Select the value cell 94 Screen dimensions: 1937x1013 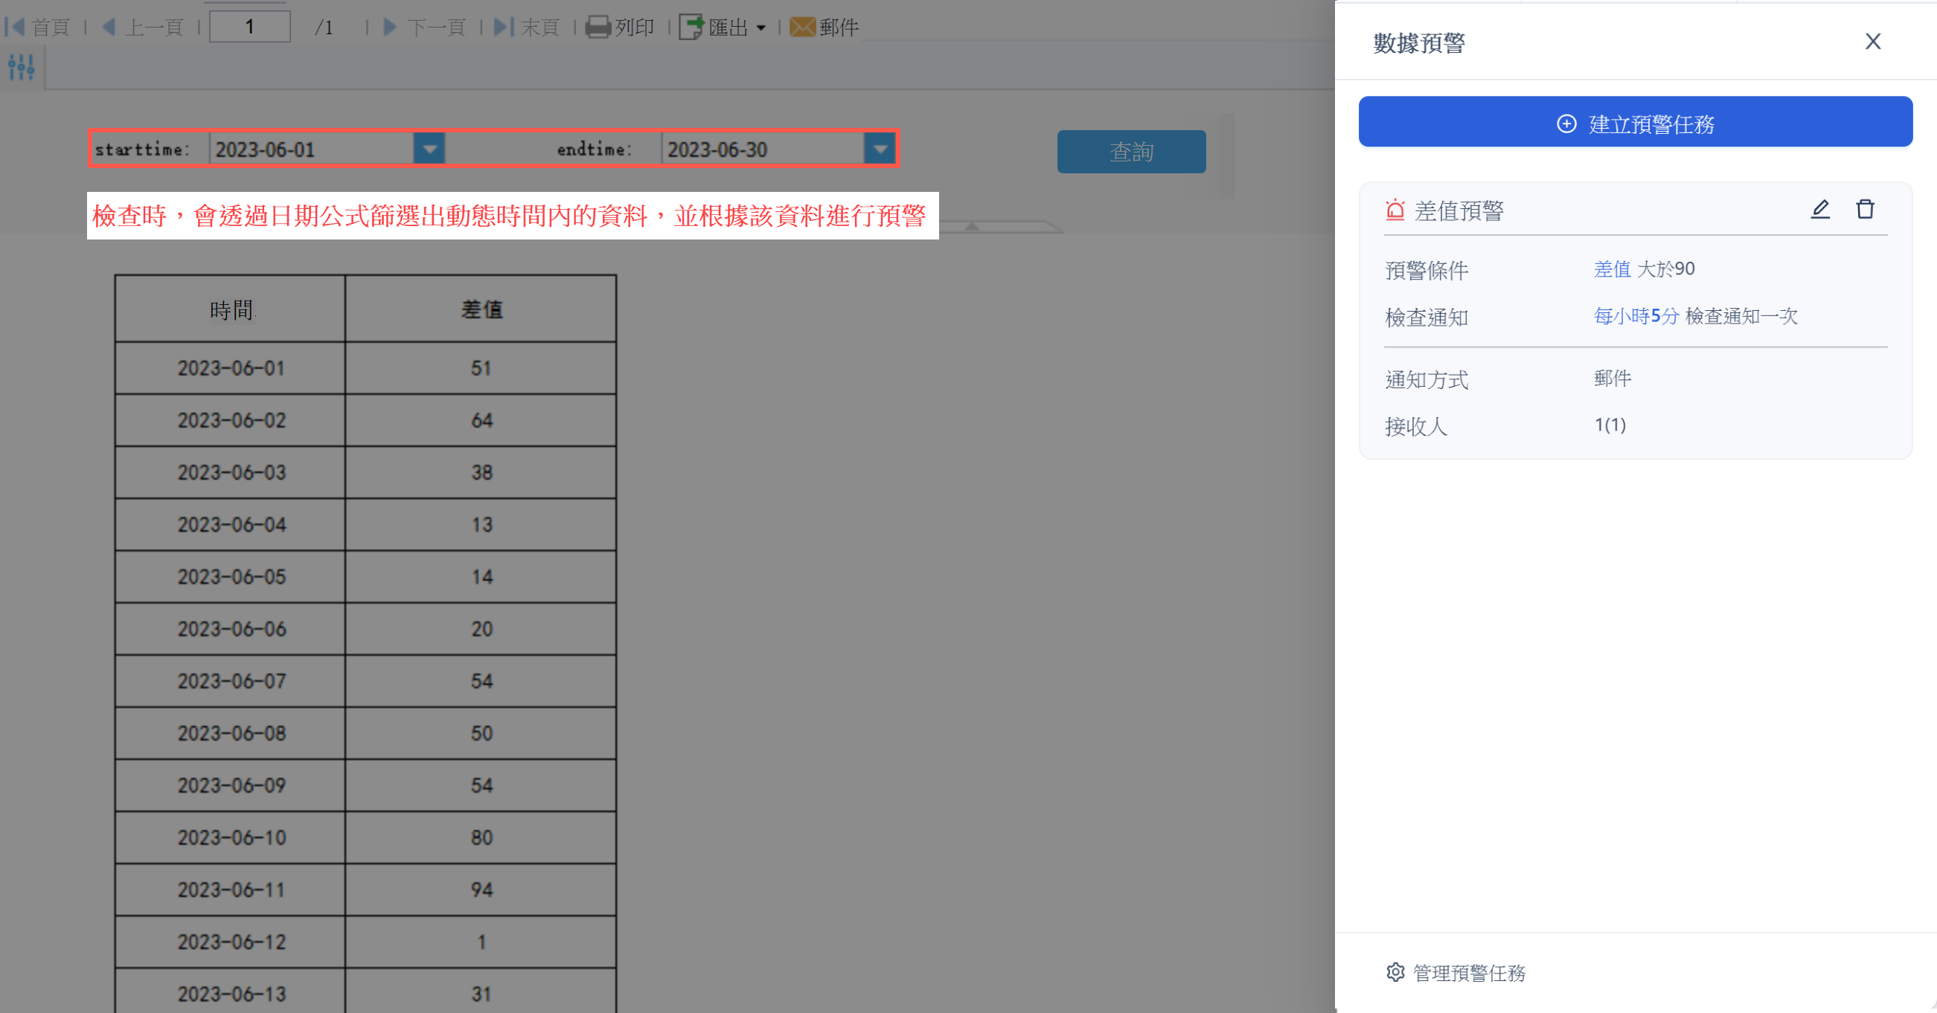(481, 890)
